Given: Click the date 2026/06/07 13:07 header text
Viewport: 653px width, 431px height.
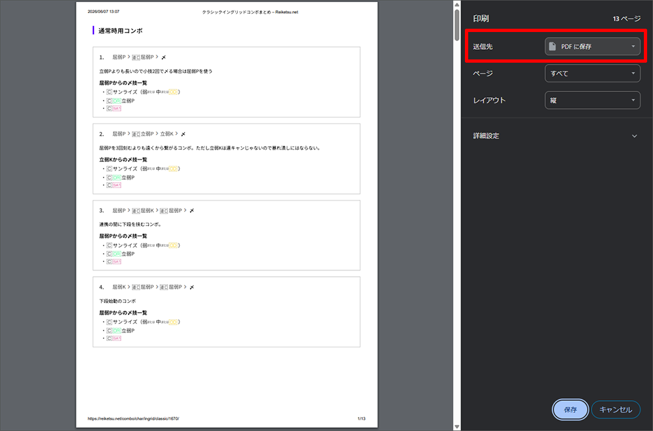Looking at the screenshot, I should click(103, 12).
